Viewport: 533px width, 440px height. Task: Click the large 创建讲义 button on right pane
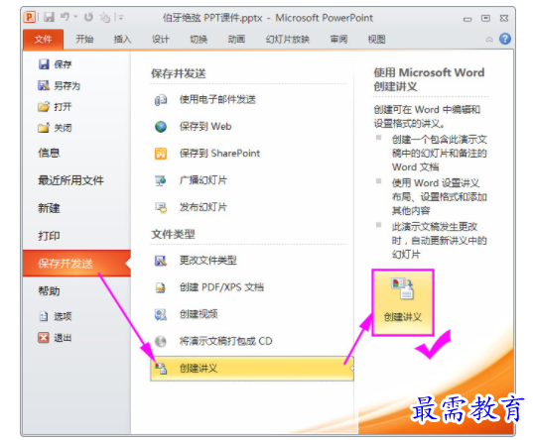coord(403,302)
